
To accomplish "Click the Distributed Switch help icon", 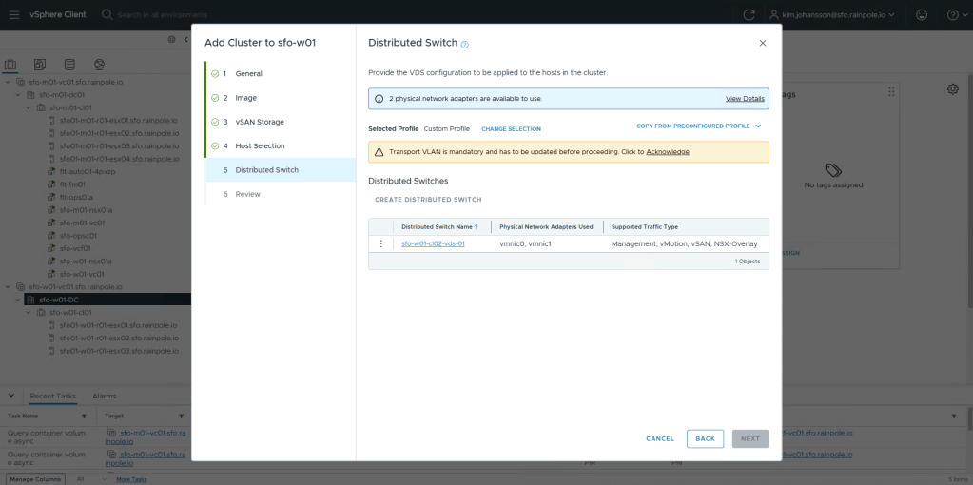I will click(x=465, y=44).
